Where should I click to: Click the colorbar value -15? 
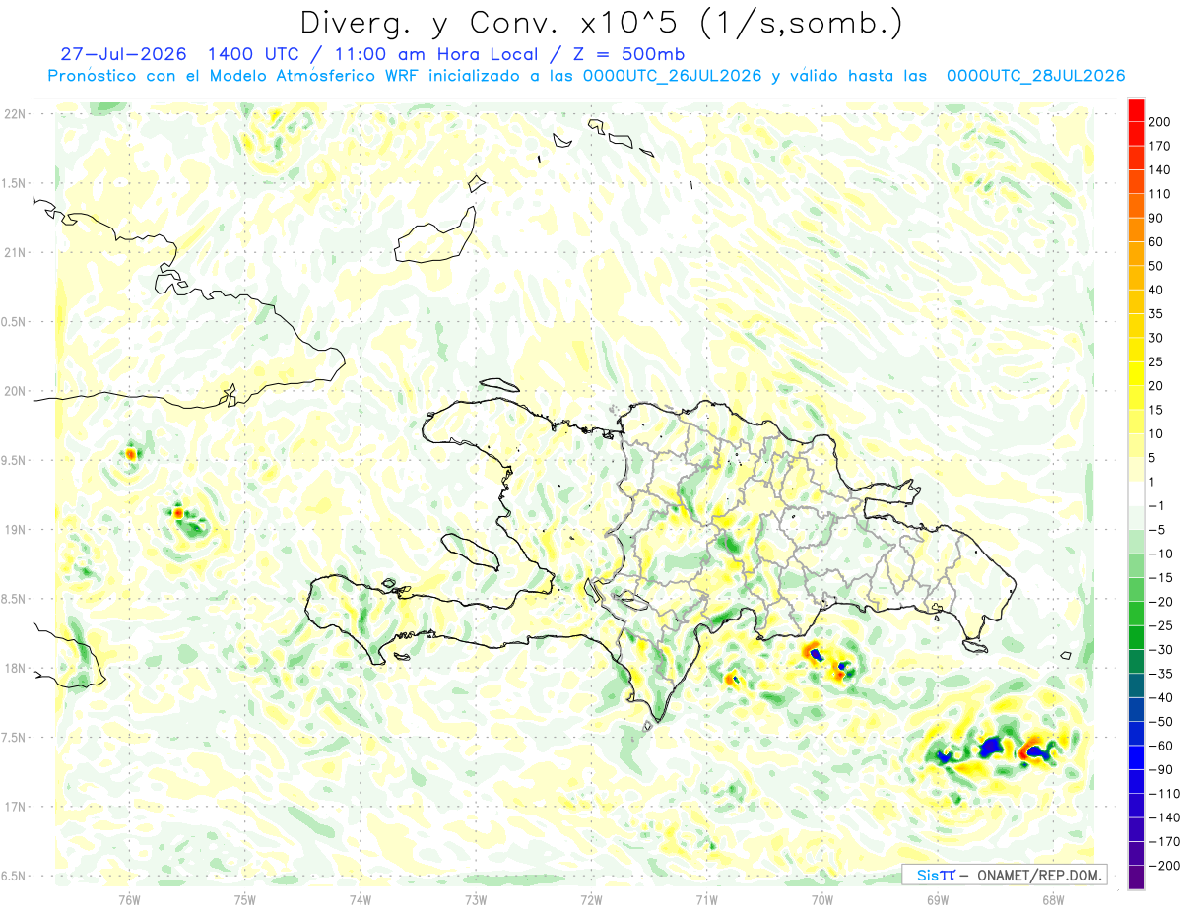pyautogui.click(x=1160, y=577)
